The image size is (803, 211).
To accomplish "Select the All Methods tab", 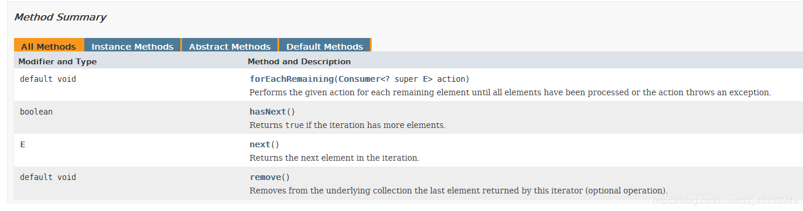I will [49, 46].
